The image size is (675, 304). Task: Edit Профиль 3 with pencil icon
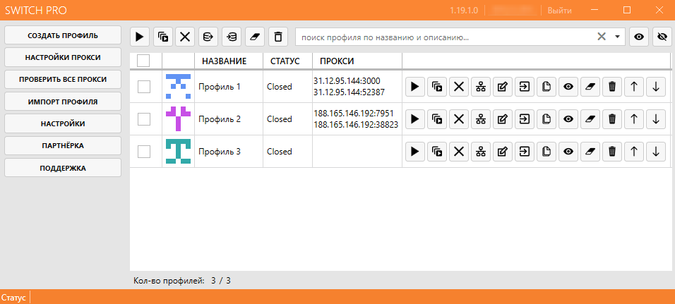click(x=503, y=152)
